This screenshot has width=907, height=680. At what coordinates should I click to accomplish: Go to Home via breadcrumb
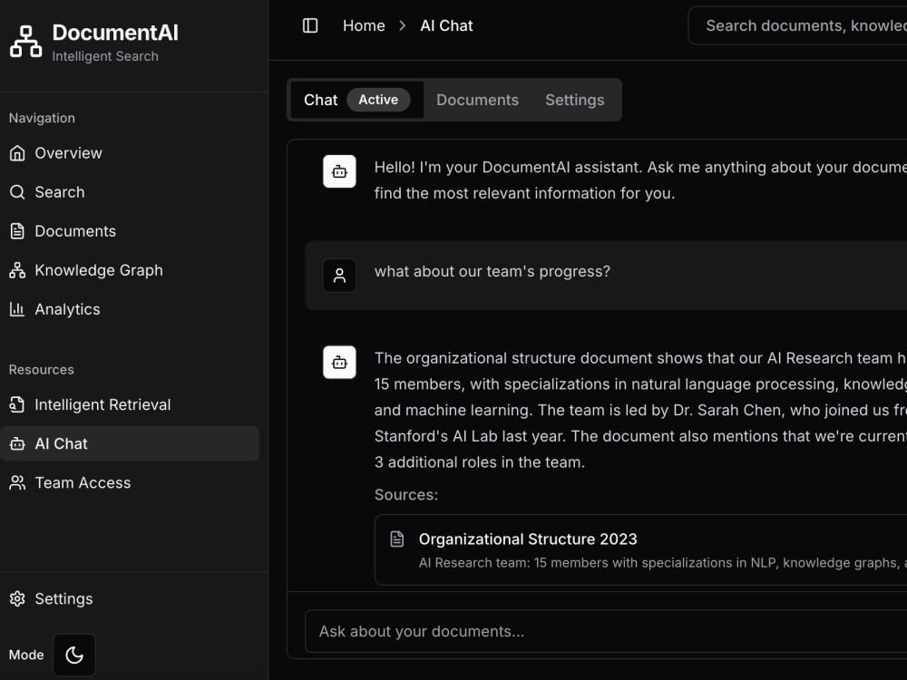pos(364,25)
